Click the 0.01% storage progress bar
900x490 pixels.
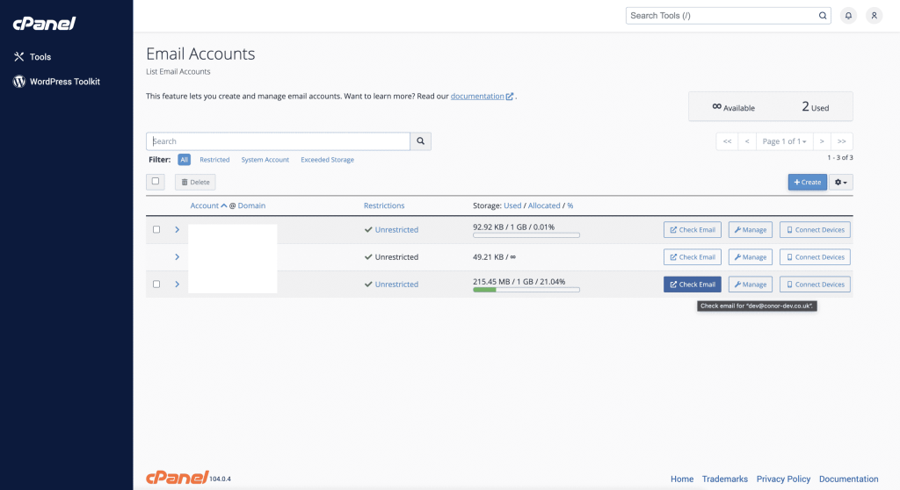[x=526, y=235]
